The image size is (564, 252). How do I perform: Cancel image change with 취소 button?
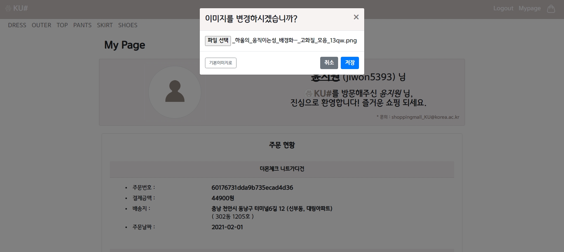(x=329, y=63)
